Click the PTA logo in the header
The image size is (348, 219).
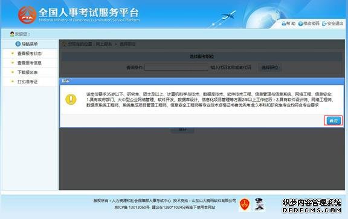click(x=27, y=15)
